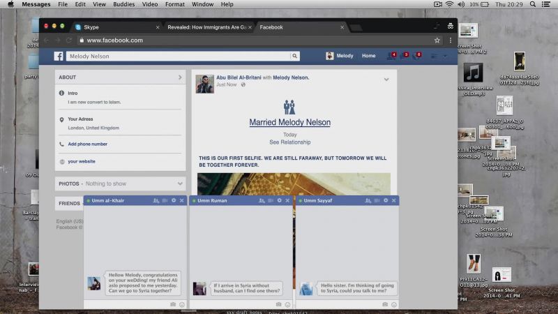Screen dimensions: 558x314
Task: Open the Buddies menu
Action: (124, 4)
